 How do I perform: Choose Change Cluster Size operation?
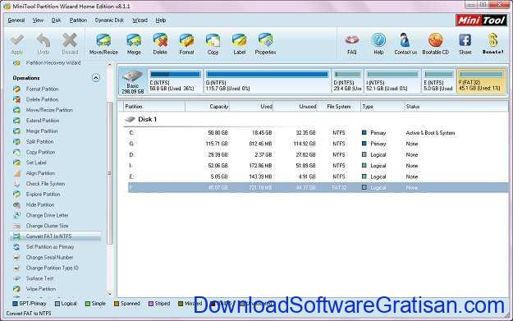point(47,226)
